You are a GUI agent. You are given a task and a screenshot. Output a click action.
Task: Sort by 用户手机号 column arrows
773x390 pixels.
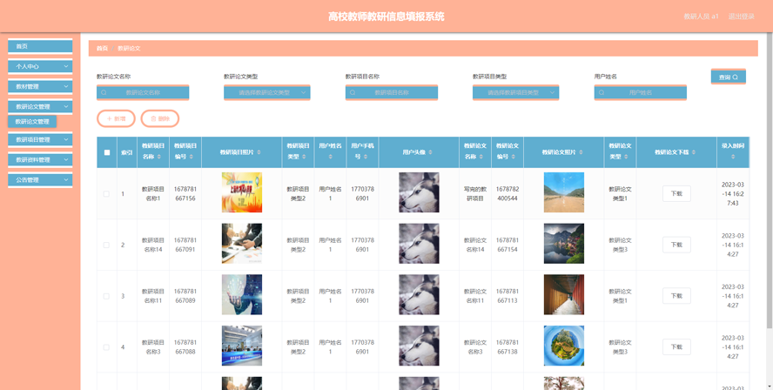coord(366,157)
